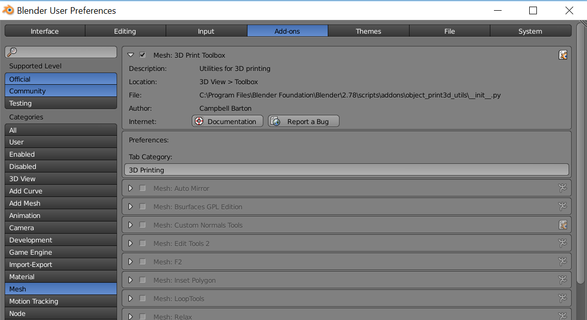Image resolution: width=587 pixels, height=320 pixels.
Task: Enable the Custom Normals Tools checkbox
Action: pyautogui.click(x=142, y=225)
